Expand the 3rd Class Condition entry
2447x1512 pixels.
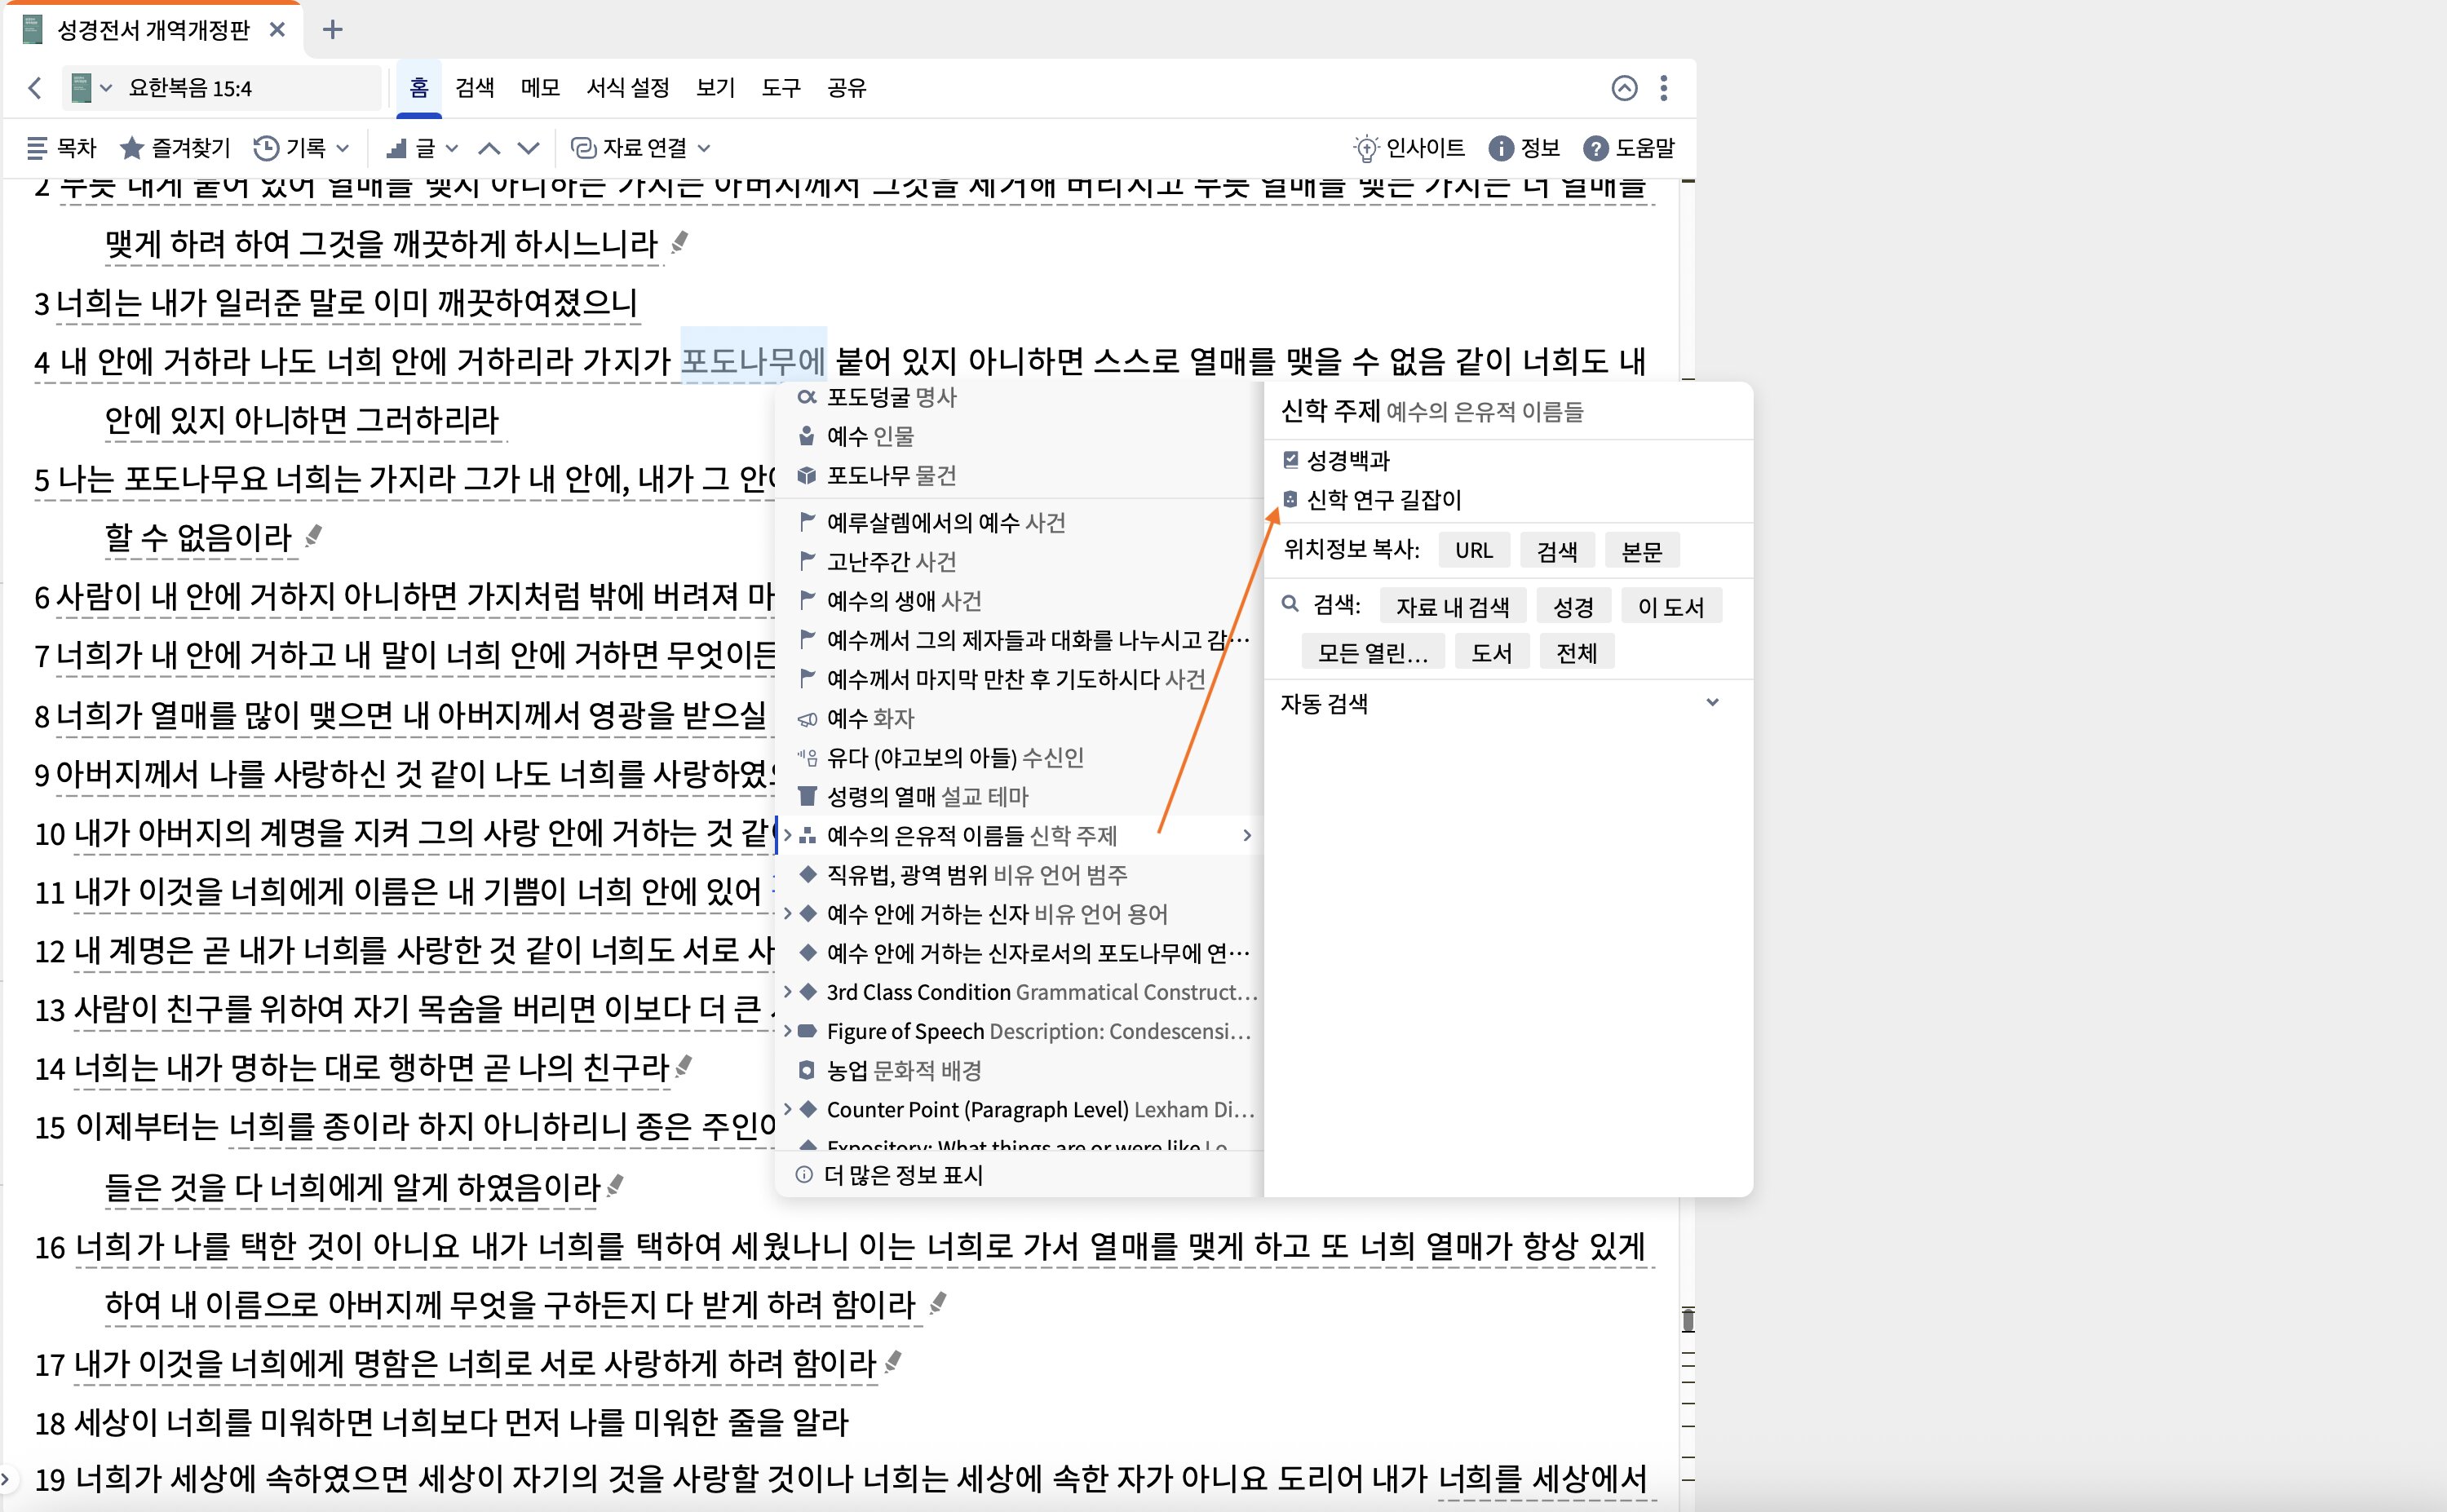(788, 991)
